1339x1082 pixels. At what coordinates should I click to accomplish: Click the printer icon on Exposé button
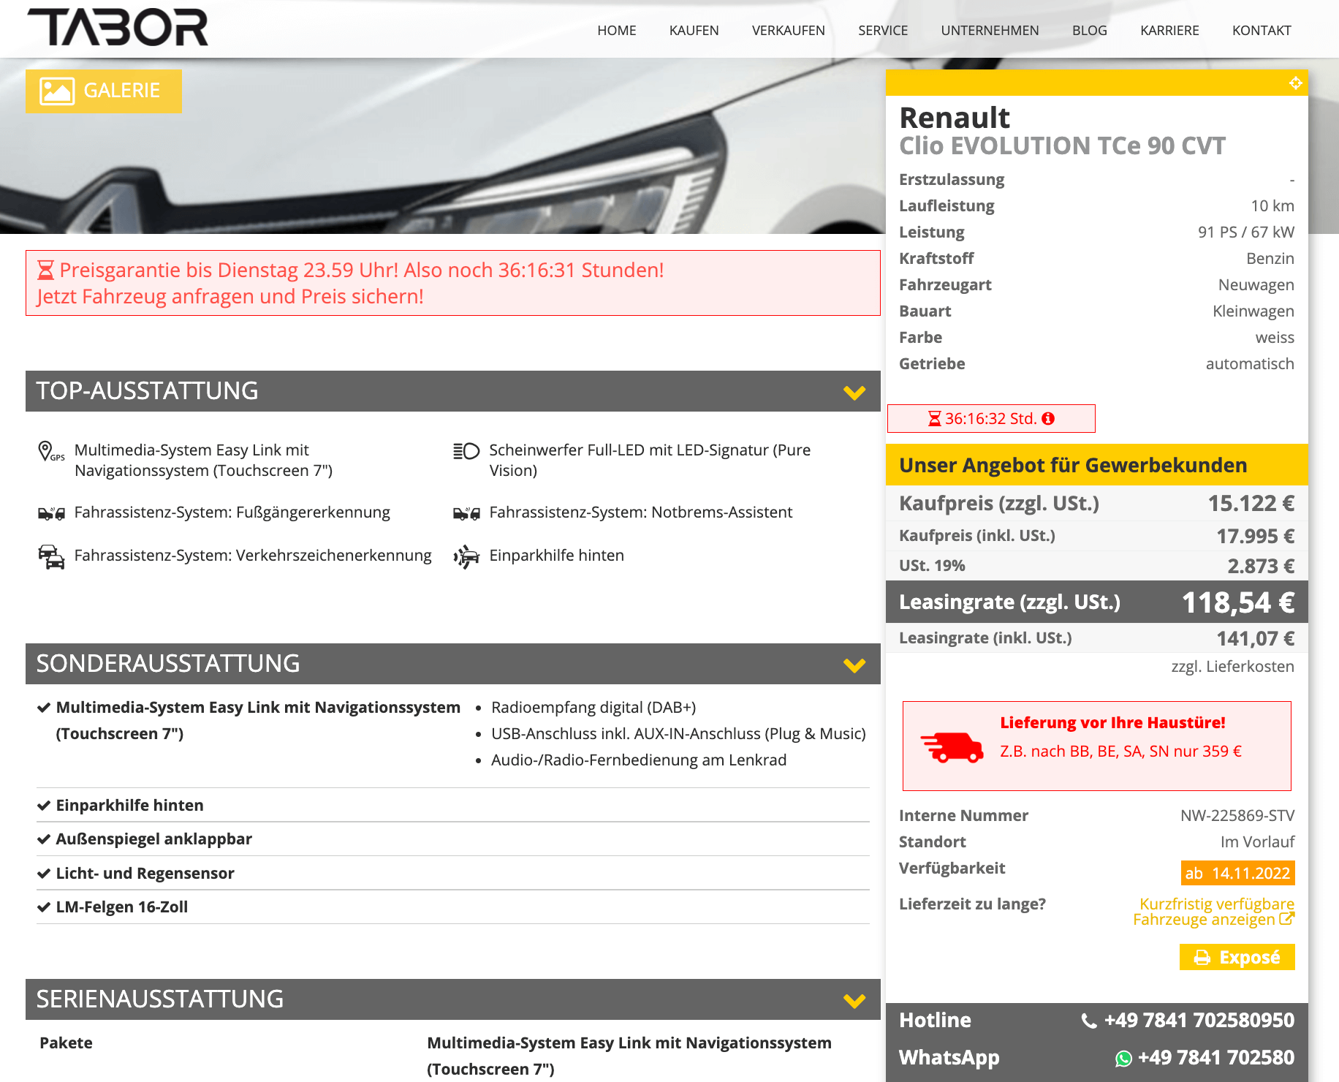pos(1202,958)
